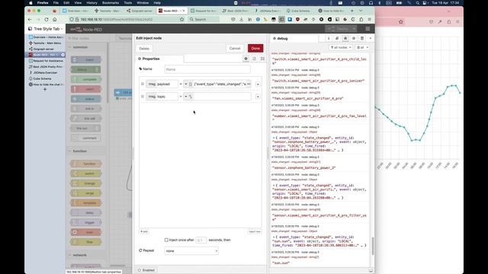Expand the sensor.xiaomi_smart_air_purifi debug object

pos(274,186)
